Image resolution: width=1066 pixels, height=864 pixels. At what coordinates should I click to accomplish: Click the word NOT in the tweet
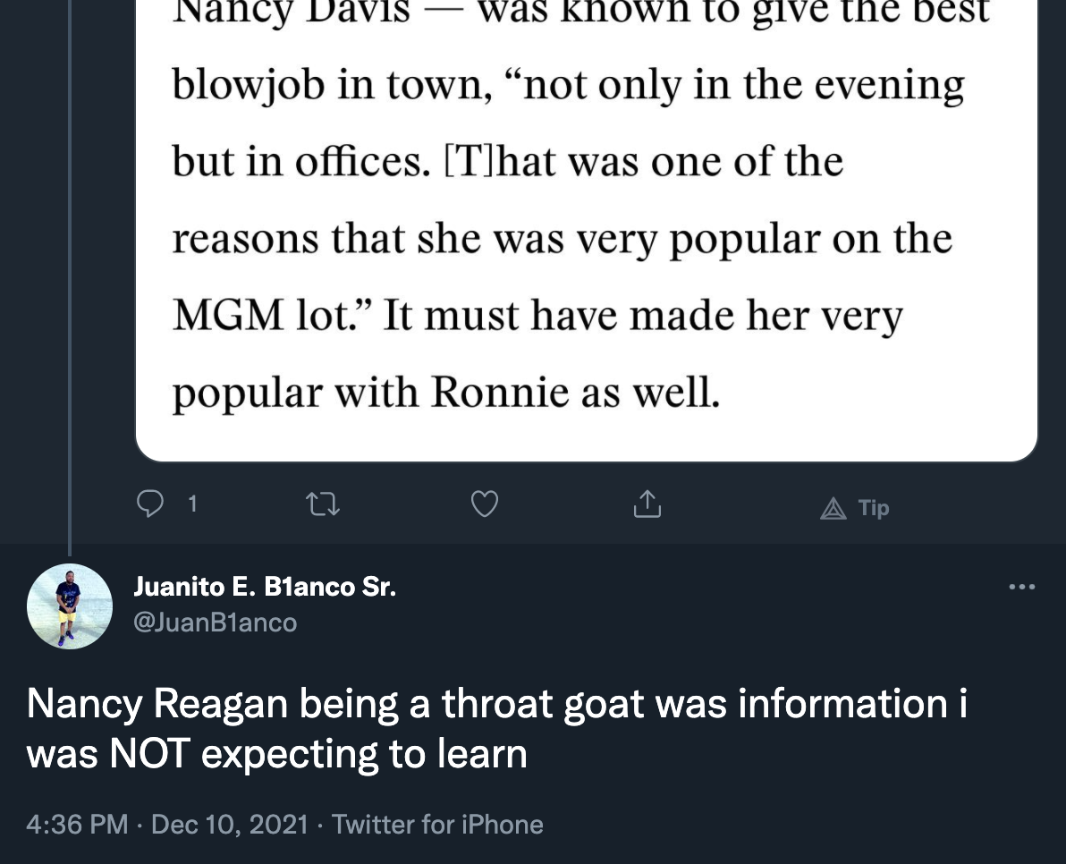click(148, 754)
